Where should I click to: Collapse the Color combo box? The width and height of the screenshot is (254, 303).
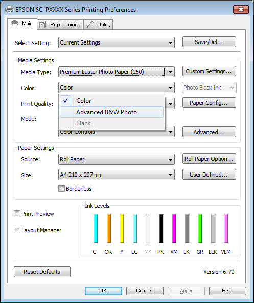[117, 88]
